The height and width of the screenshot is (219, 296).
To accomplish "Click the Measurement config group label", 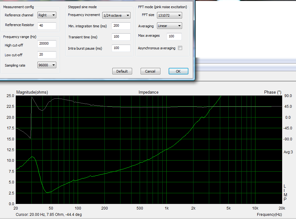I will click(19, 7).
